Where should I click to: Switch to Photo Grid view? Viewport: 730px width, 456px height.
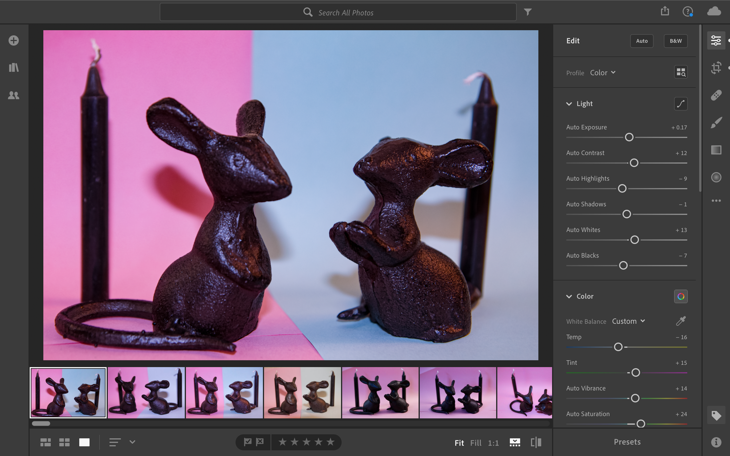pos(46,442)
